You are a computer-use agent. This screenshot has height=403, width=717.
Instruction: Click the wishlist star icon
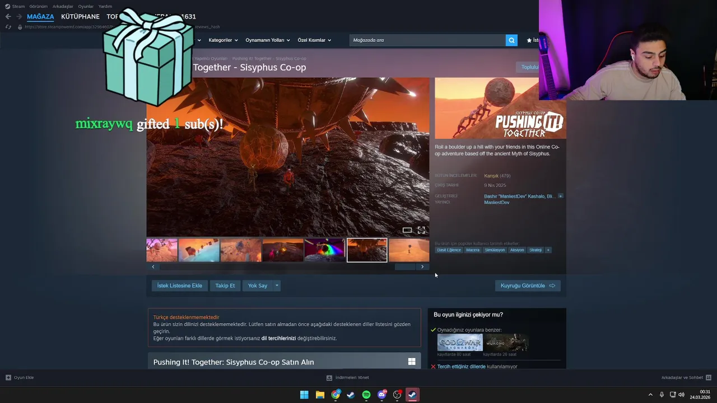(529, 40)
